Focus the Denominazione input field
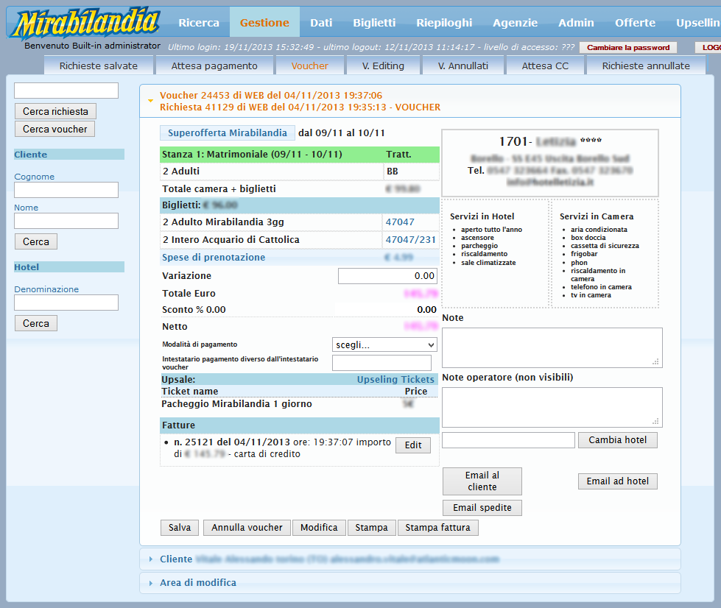This screenshot has width=721, height=608. pos(66,303)
